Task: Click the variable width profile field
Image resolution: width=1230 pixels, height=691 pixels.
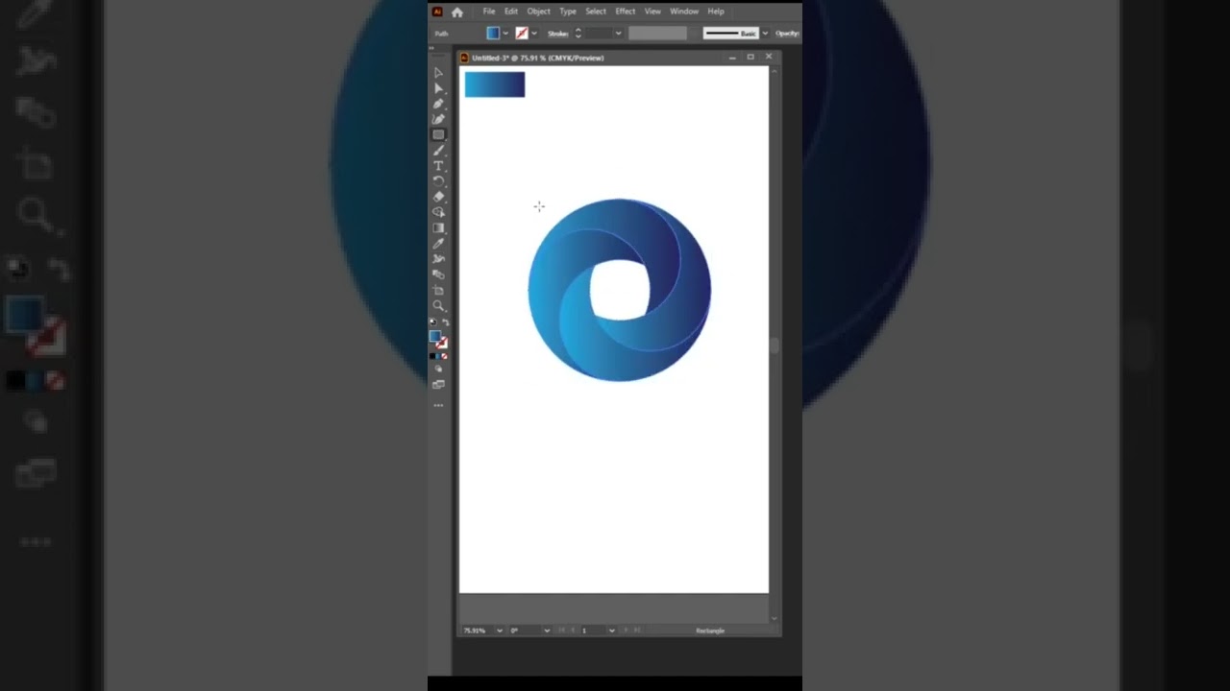Action: [658, 34]
